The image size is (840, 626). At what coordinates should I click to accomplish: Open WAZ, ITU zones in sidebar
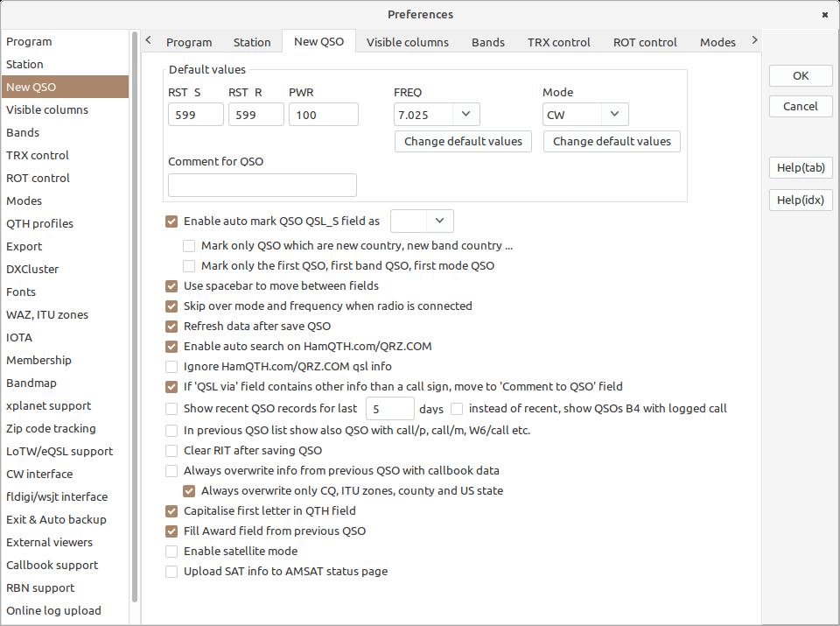coord(65,314)
